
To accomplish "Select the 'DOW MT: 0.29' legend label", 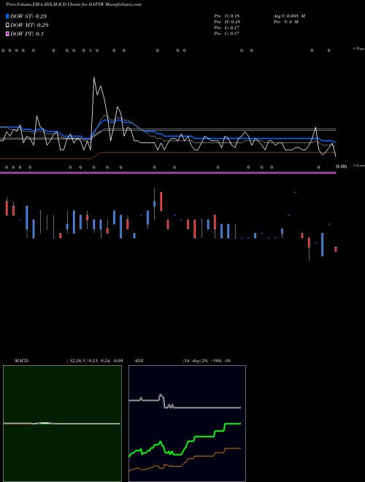I will (x=29, y=26).
